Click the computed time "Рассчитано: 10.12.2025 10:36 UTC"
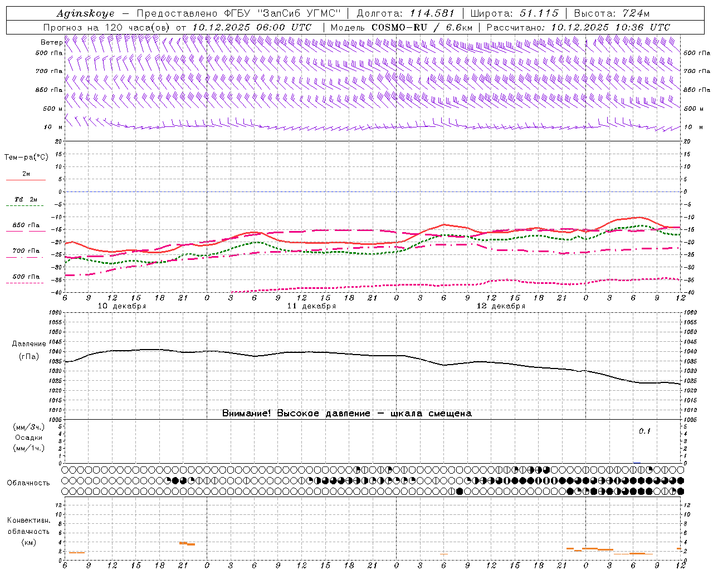Screen dimensions: 713x570 [x=578, y=27]
